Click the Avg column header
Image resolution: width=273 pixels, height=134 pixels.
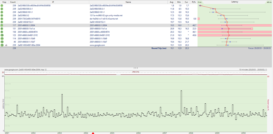tap(172, 2)
